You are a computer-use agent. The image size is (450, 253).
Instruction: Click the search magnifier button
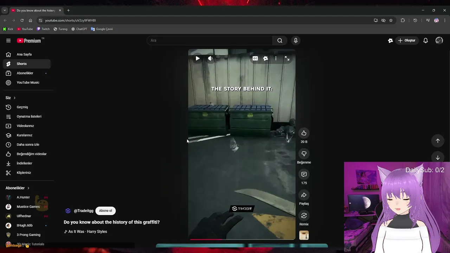click(x=279, y=40)
